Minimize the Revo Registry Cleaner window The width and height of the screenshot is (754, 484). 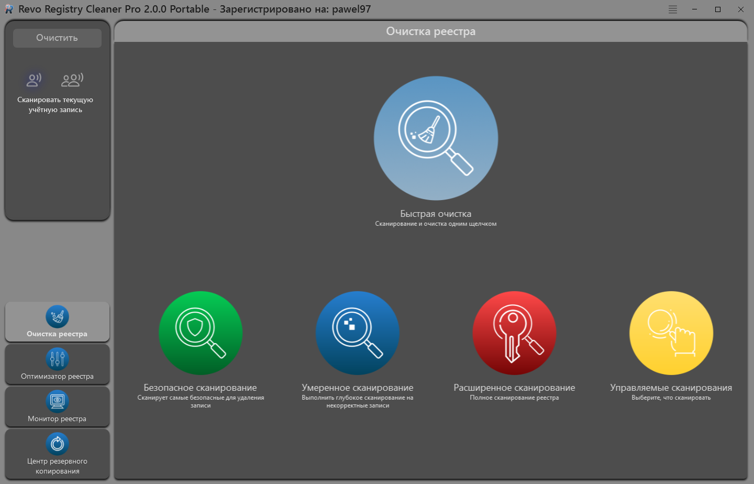pyautogui.click(x=695, y=9)
